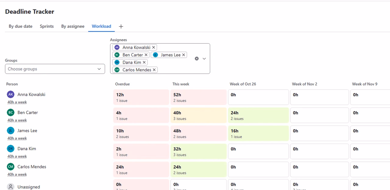The height and width of the screenshot is (190, 390).
Task: Switch to the By due date tab
Action: [x=20, y=26]
